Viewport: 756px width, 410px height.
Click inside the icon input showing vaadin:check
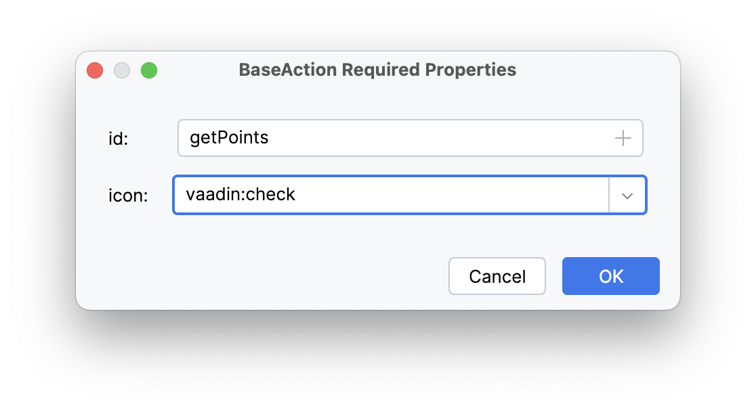tap(339, 195)
